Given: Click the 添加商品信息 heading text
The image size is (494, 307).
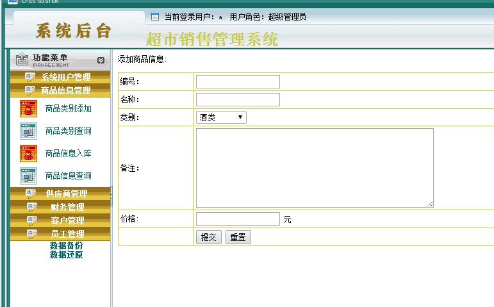Looking at the screenshot, I should pyautogui.click(x=142, y=59).
